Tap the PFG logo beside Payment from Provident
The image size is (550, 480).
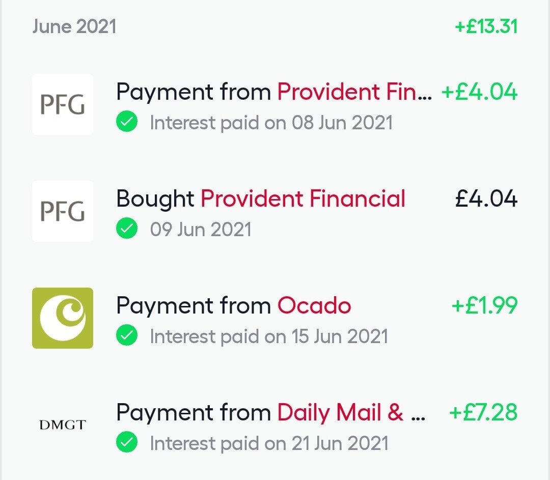(63, 104)
